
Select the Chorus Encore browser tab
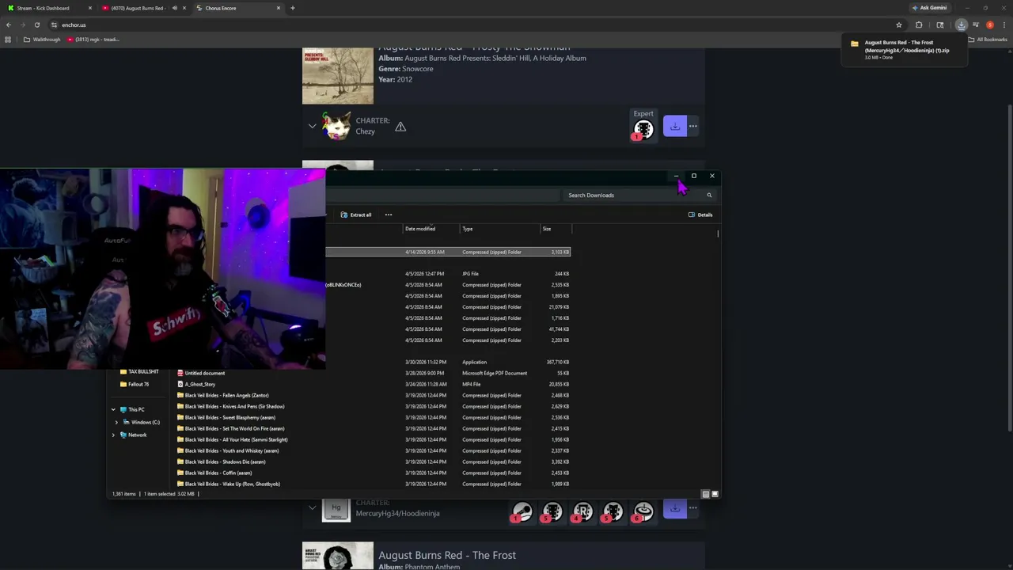click(237, 8)
